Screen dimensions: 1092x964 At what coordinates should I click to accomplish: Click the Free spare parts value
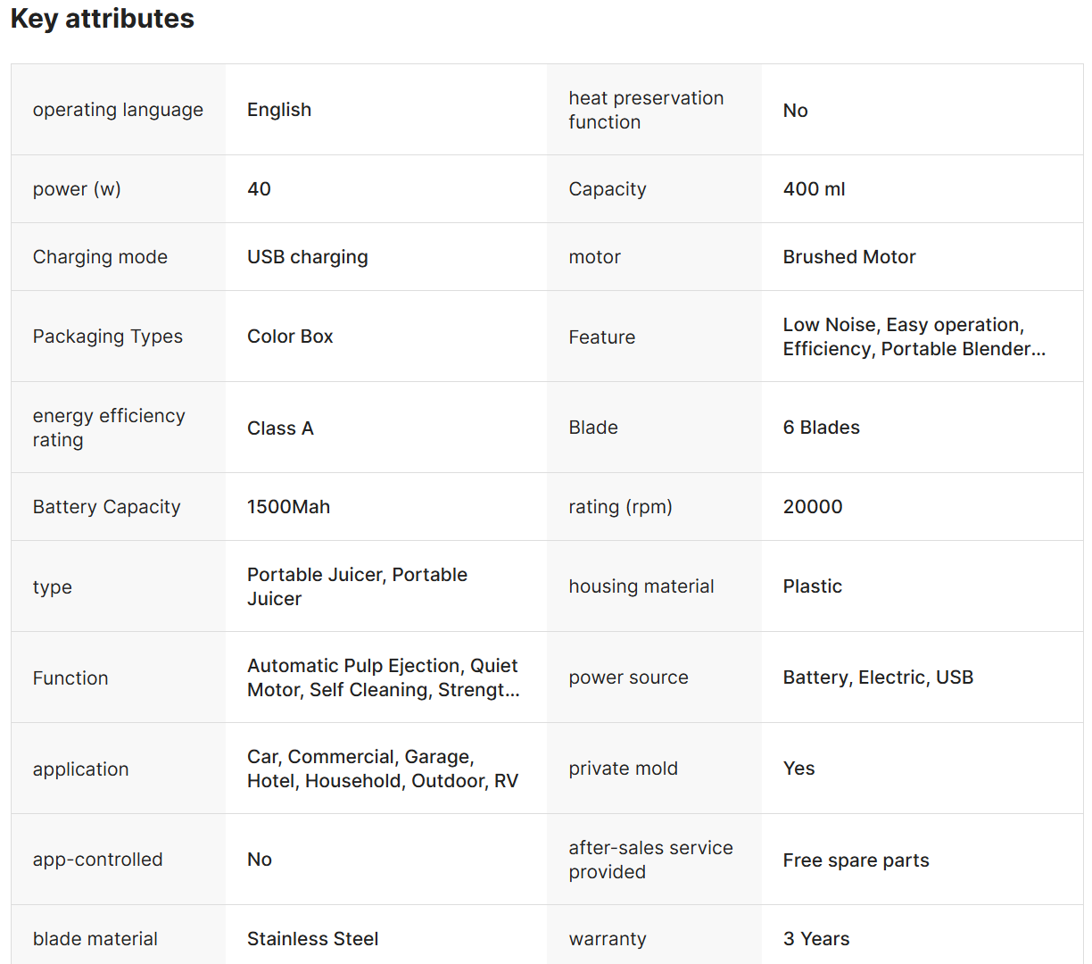pos(856,860)
